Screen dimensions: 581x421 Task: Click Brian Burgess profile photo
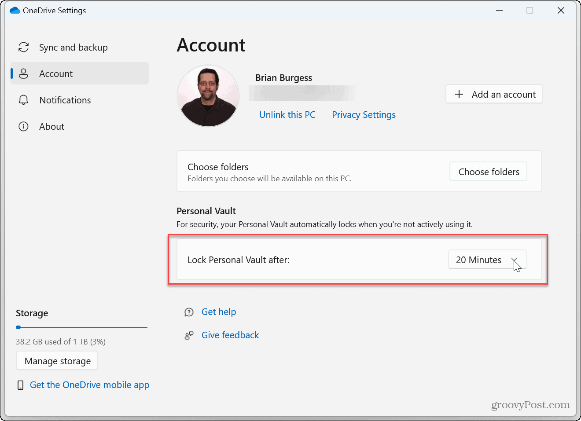point(208,96)
